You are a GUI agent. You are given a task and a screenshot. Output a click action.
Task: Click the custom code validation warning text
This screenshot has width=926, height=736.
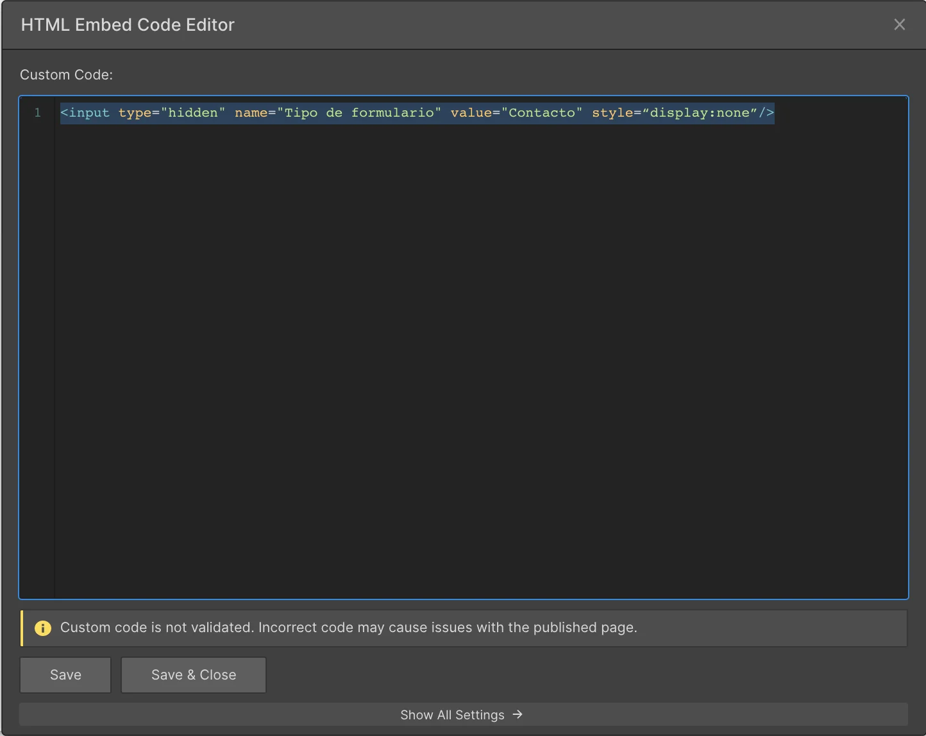click(348, 628)
